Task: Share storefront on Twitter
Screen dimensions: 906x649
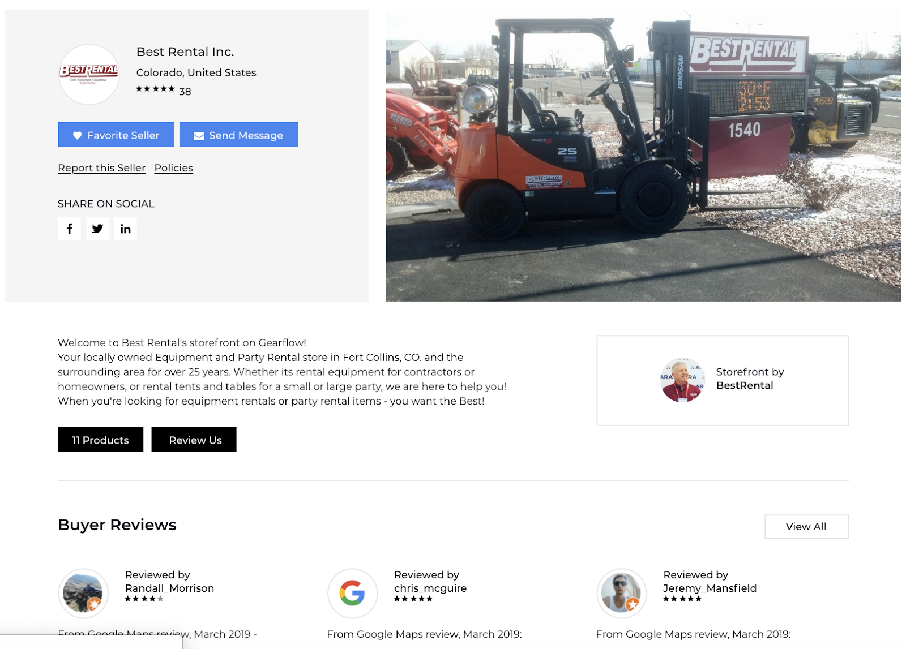Action: point(97,229)
